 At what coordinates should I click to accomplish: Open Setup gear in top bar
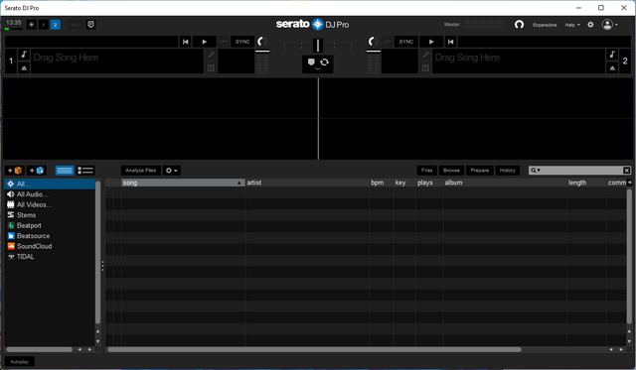tap(590, 25)
